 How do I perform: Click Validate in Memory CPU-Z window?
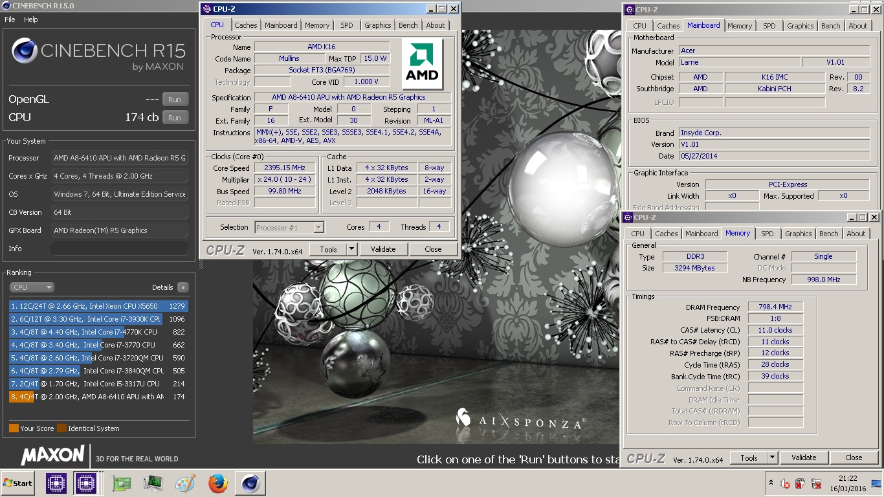[804, 458]
